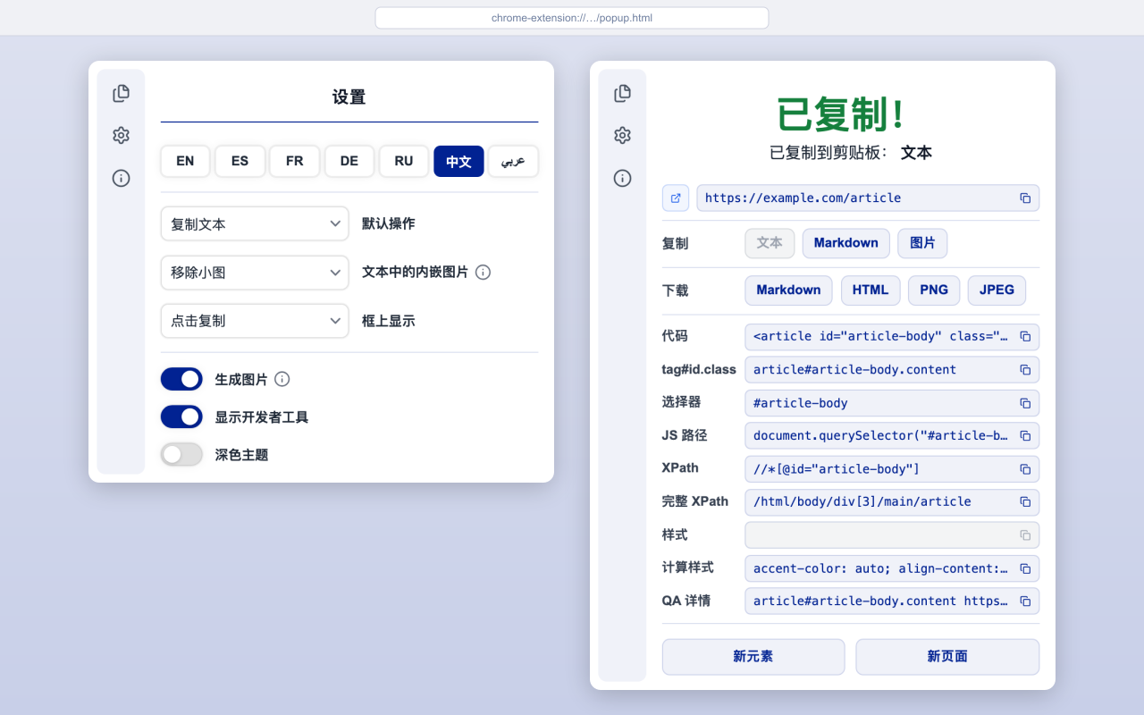Click the 代码 field with article HTML
Screen dimensions: 1144x715
(892, 337)
